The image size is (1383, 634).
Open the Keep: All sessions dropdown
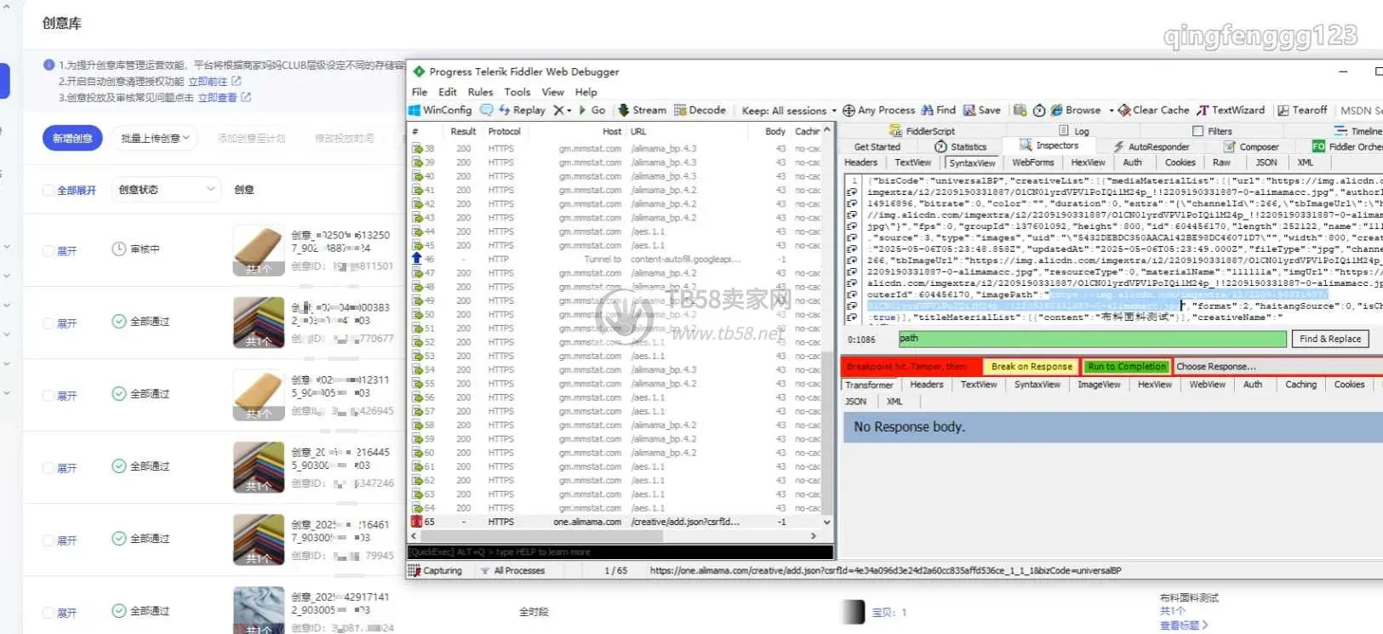coord(788,111)
